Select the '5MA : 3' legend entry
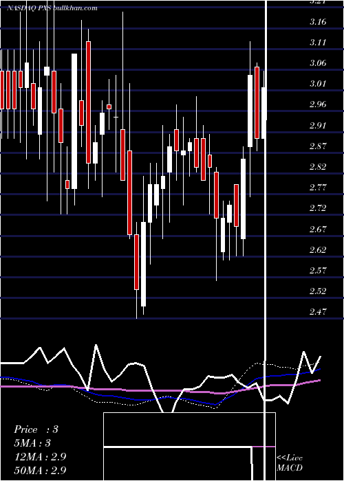 pos(32,443)
